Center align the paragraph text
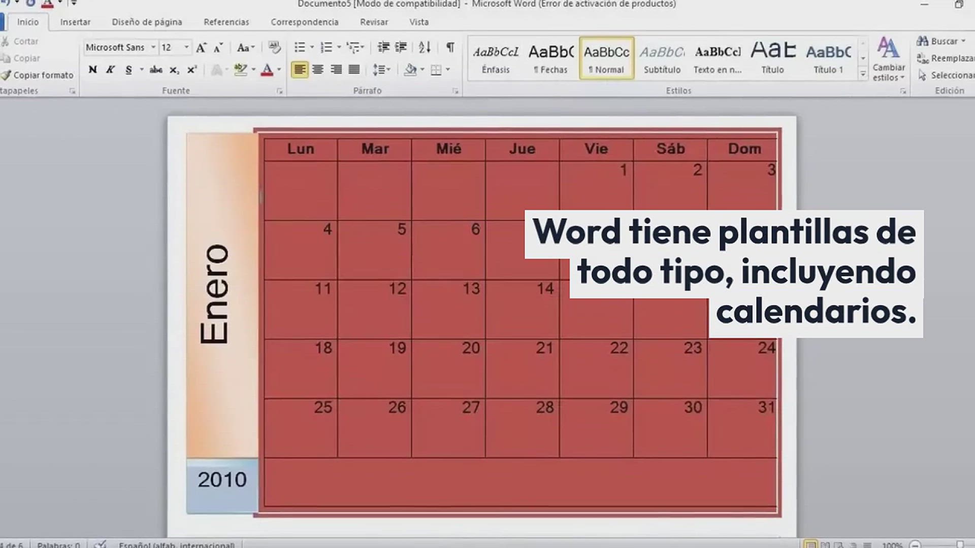 pyautogui.click(x=318, y=70)
